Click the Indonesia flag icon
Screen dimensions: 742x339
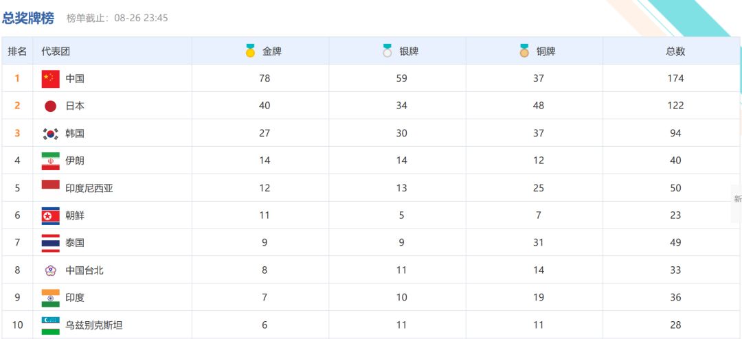click(50, 185)
